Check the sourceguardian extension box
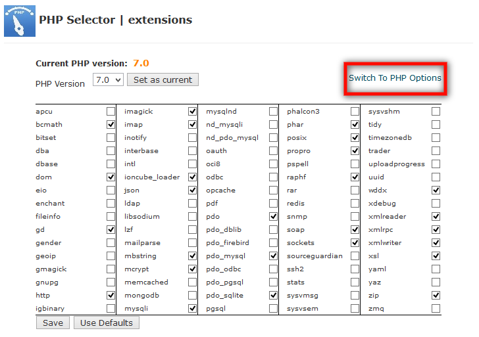This screenshot has width=479, height=337. [355, 256]
